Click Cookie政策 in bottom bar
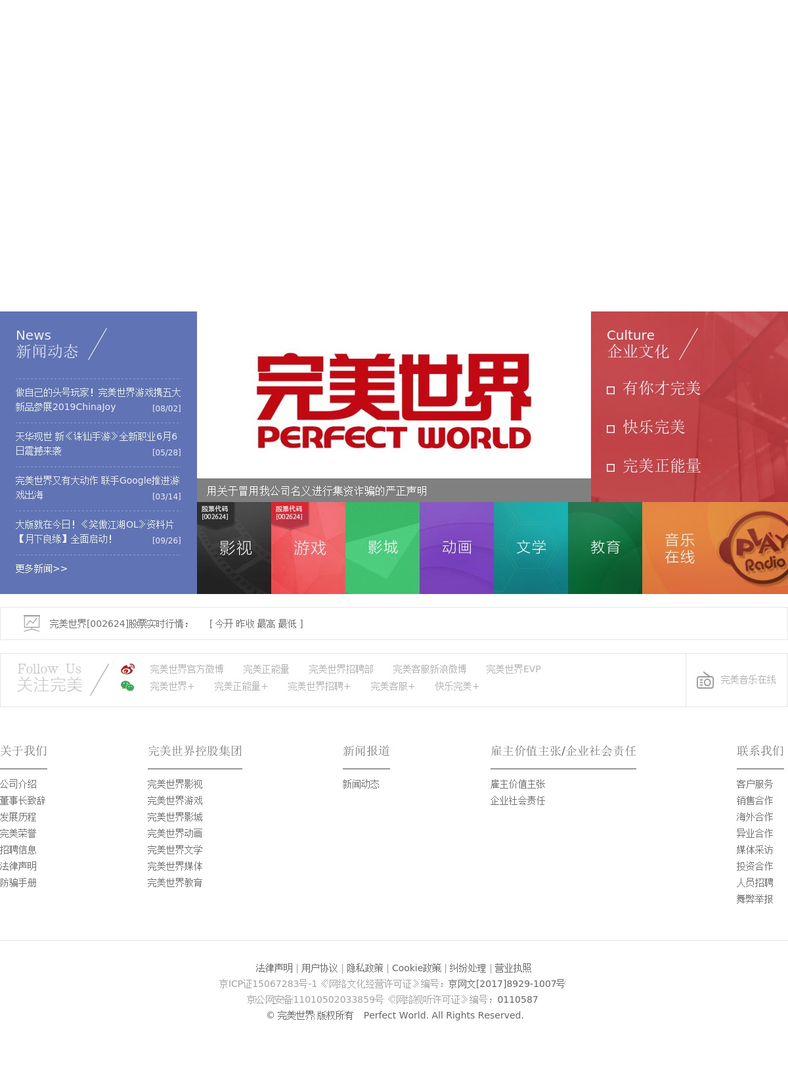The image size is (788, 1077). coord(417,968)
